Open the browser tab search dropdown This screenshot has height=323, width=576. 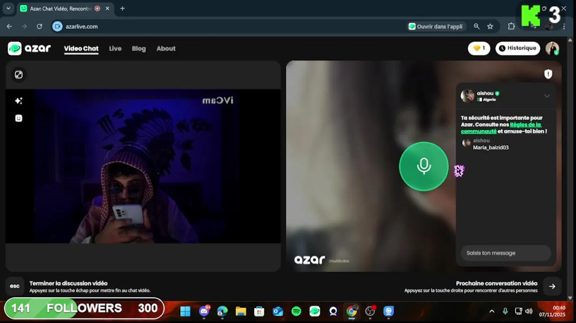[x=8, y=8]
